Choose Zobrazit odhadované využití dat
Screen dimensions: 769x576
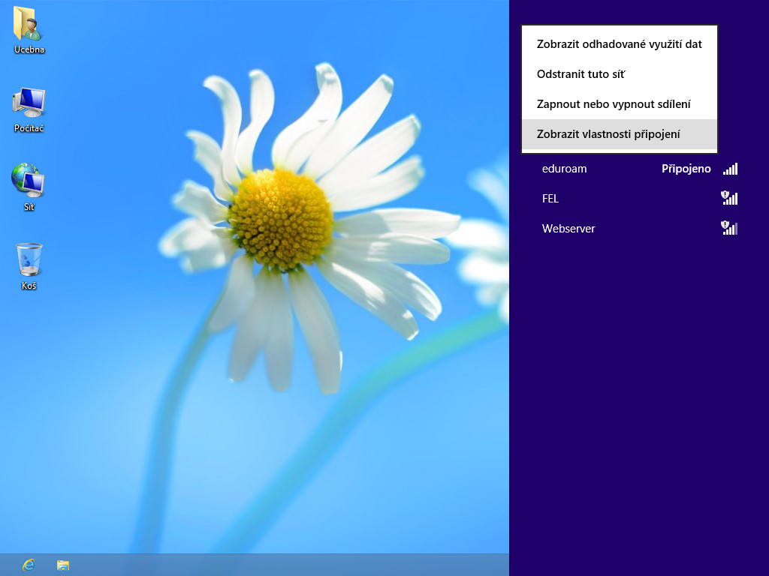(x=620, y=44)
